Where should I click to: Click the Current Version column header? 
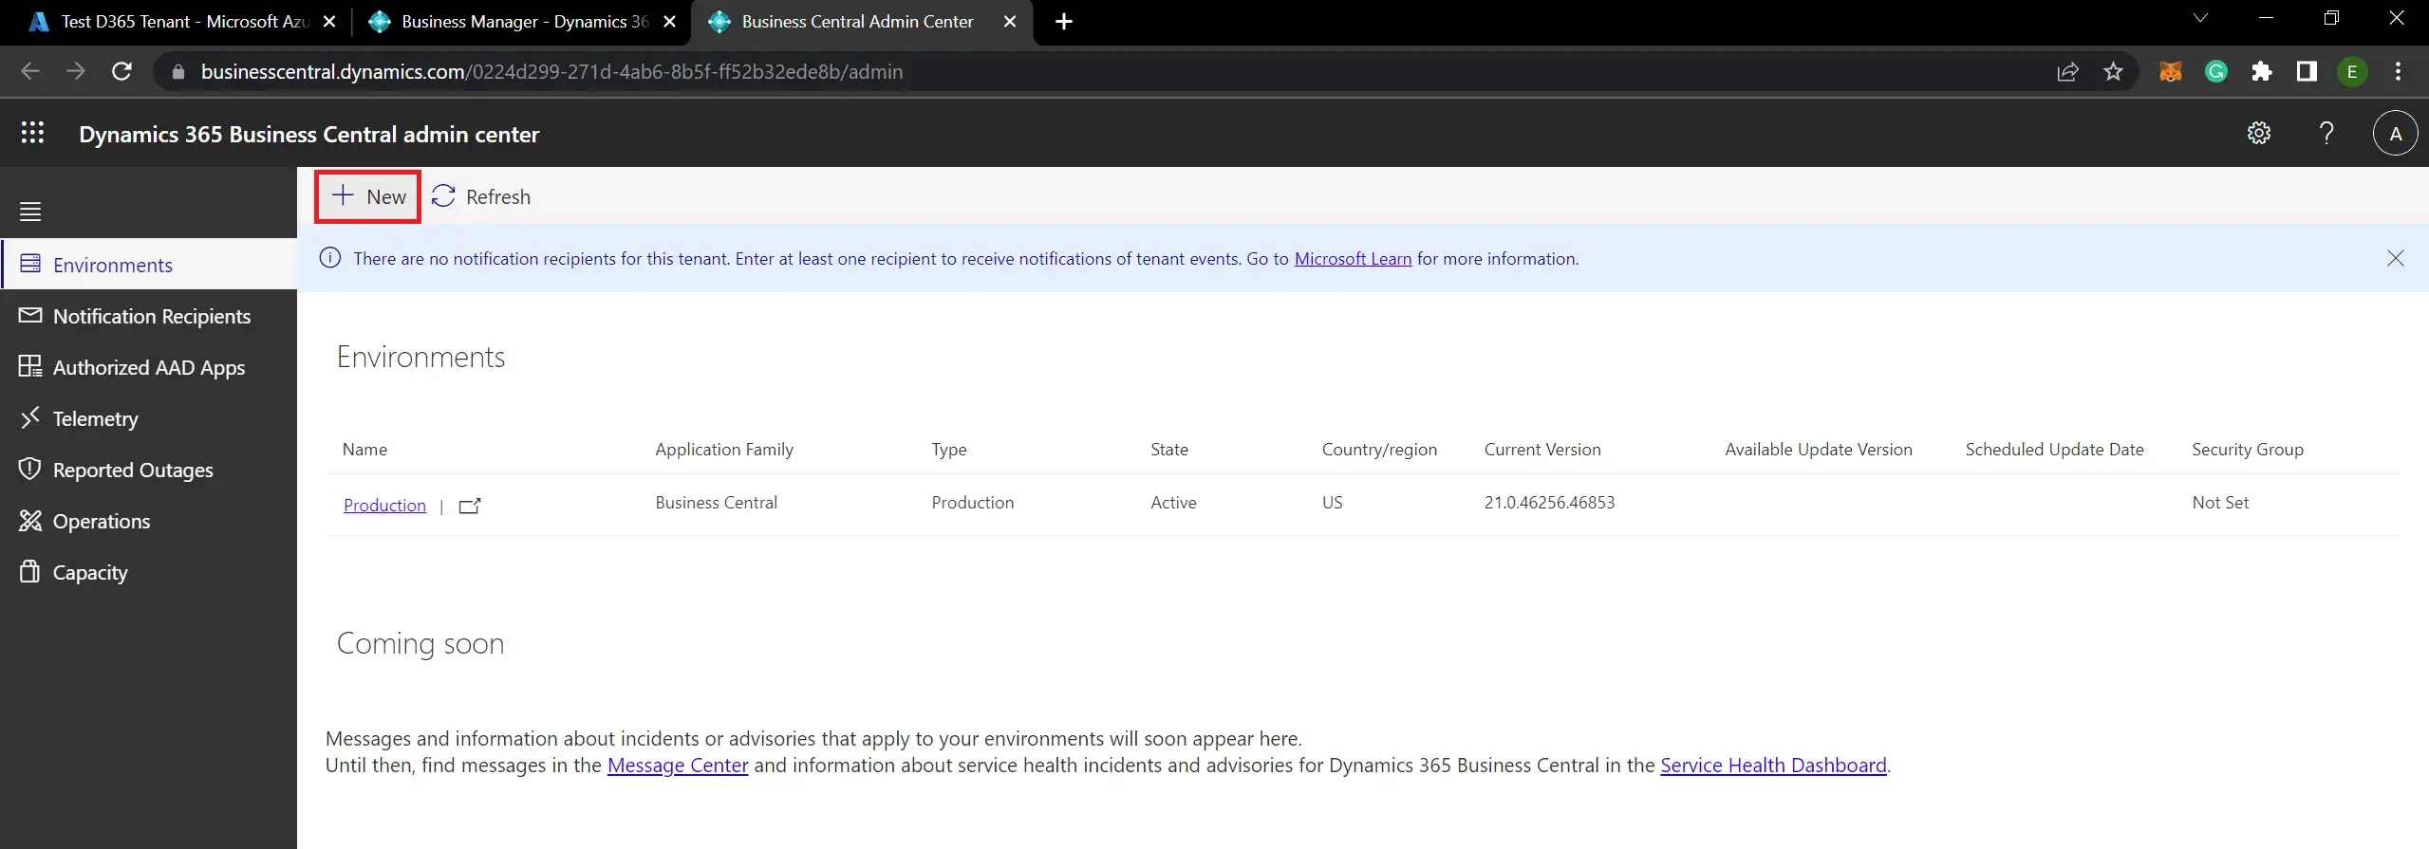tap(1542, 450)
